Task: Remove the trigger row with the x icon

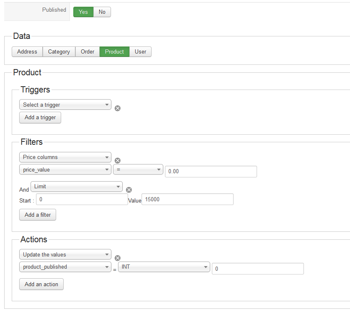Action: point(118,108)
